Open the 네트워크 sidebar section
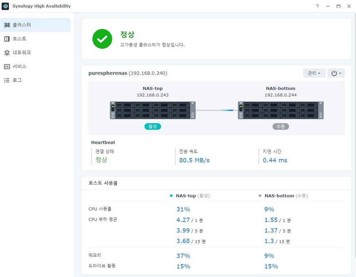 pyautogui.click(x=35, y=53)
